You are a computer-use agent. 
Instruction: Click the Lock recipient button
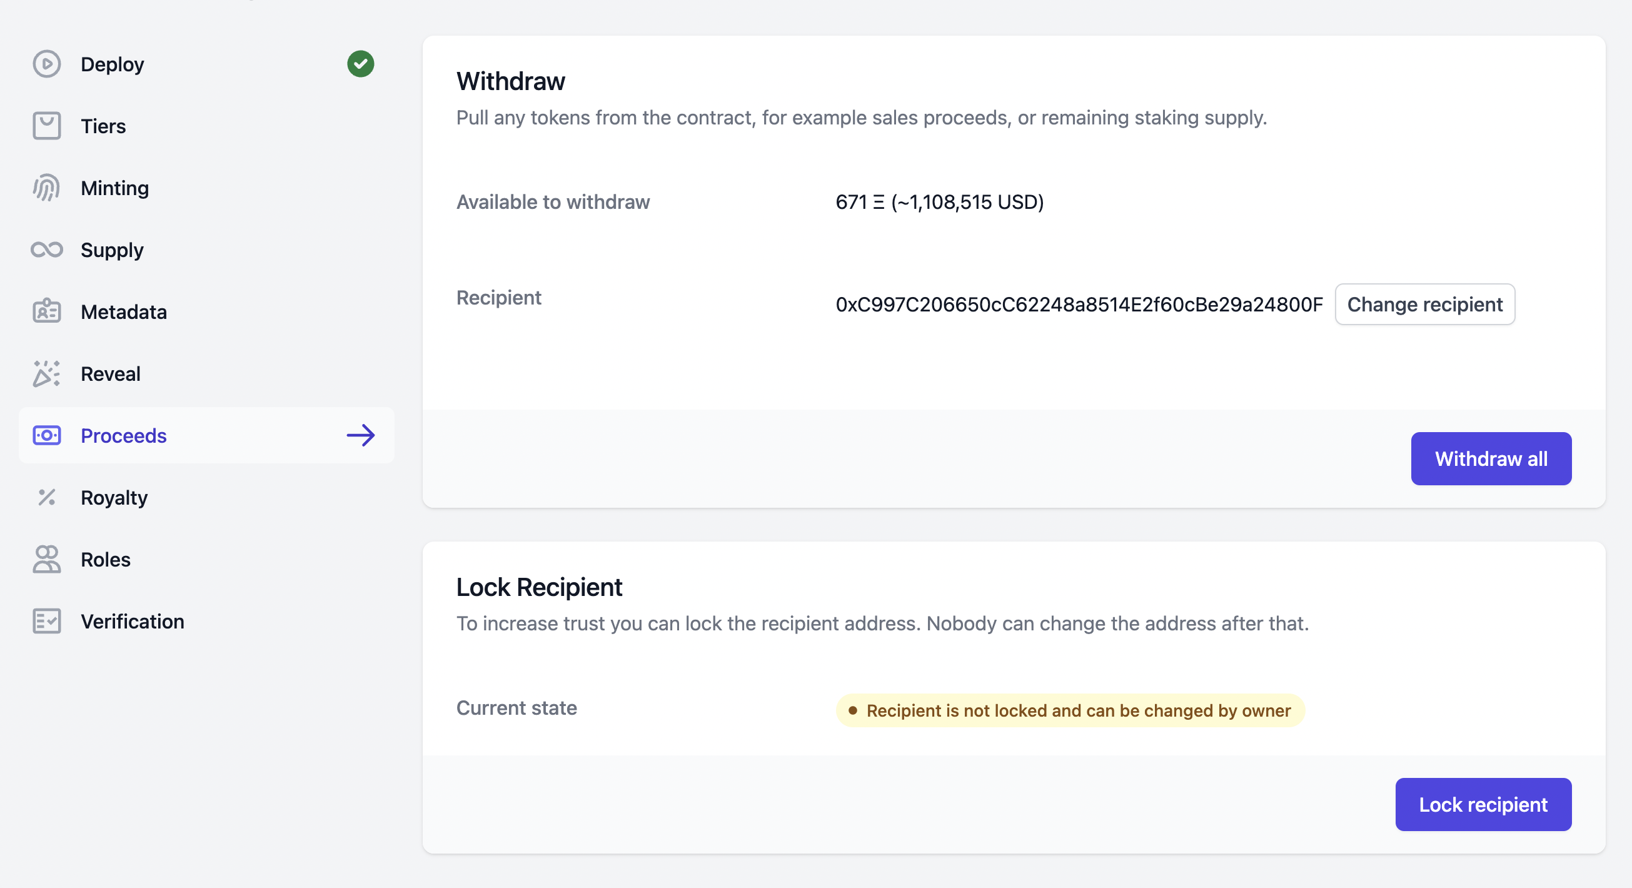coord(1483,804)
